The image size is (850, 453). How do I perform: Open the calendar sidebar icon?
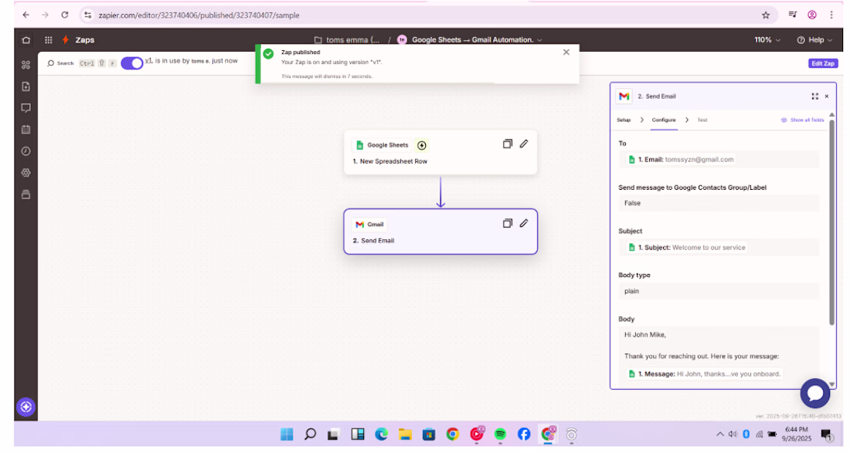[x=26, y=130]
